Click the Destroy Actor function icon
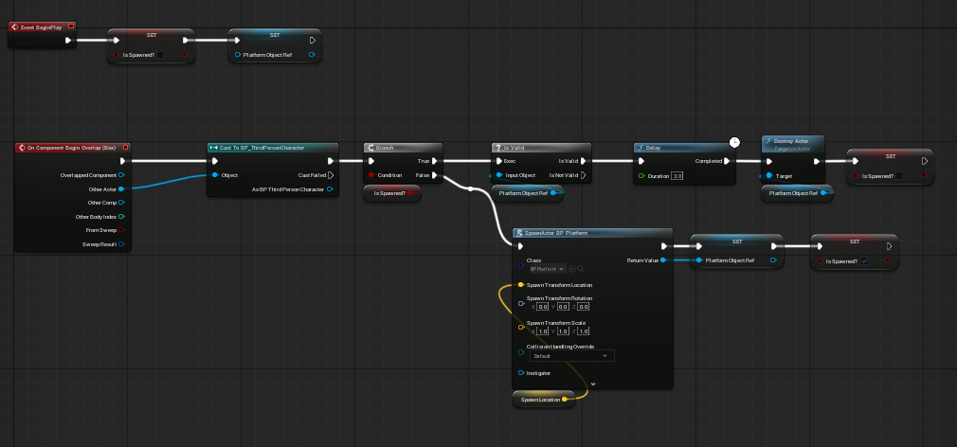The image size is (957, 447). [x=768, y=140]
